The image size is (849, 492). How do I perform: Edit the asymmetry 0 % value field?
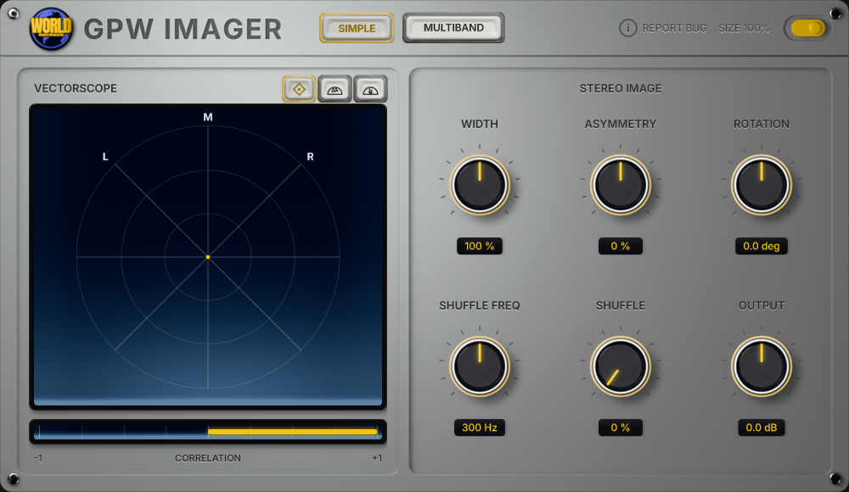621,246
